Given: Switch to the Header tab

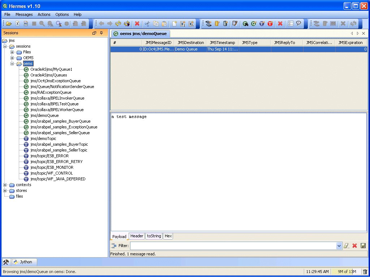Looking at the screenshot, I should click(x=137, y=236).
